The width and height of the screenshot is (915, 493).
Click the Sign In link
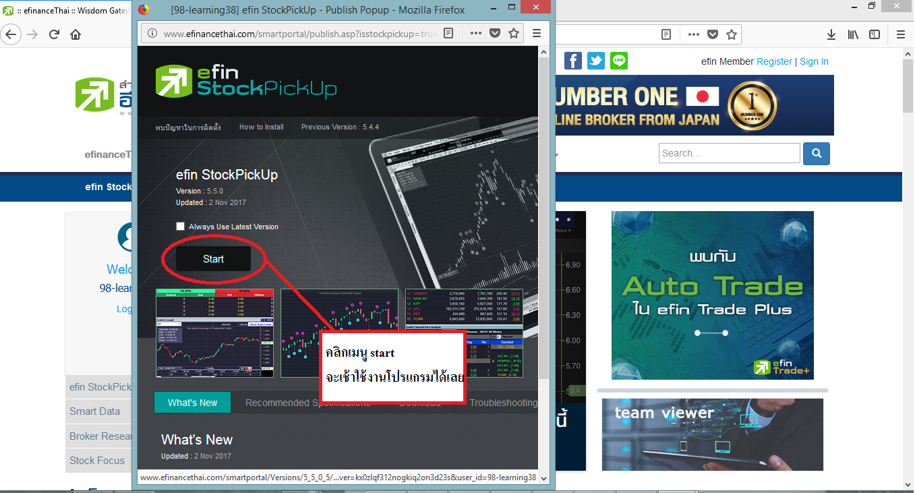tap(814, 61)
